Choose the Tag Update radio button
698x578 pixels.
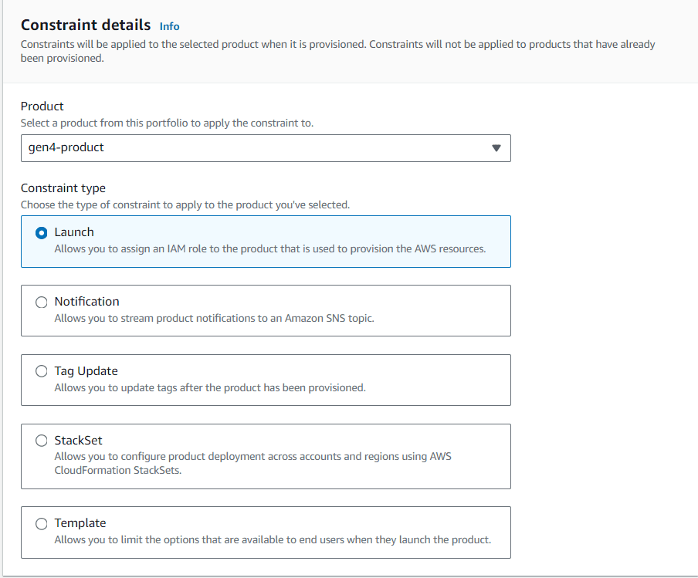tap(42, 371)
